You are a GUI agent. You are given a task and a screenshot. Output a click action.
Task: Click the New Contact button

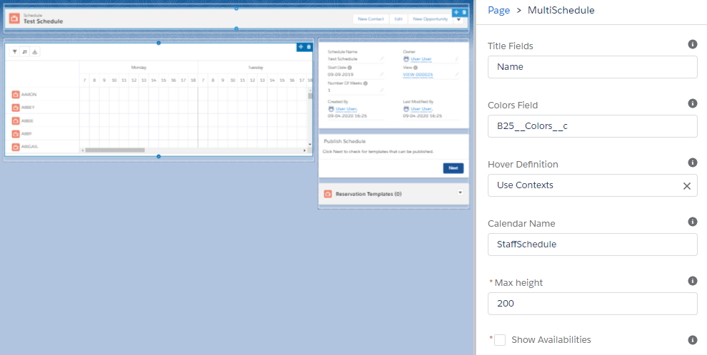[371, 19]
